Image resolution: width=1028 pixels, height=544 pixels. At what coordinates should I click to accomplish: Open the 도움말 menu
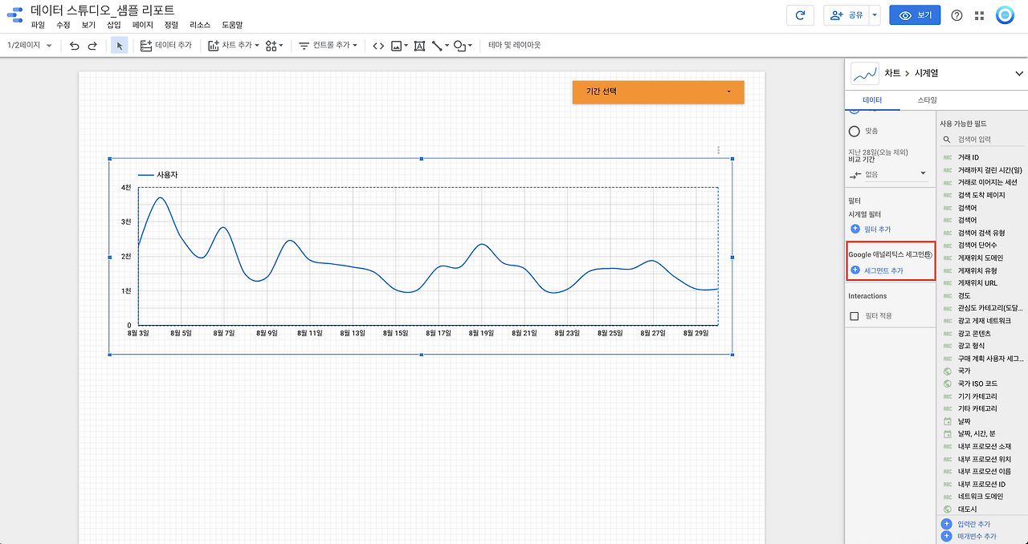pos(232,25)
